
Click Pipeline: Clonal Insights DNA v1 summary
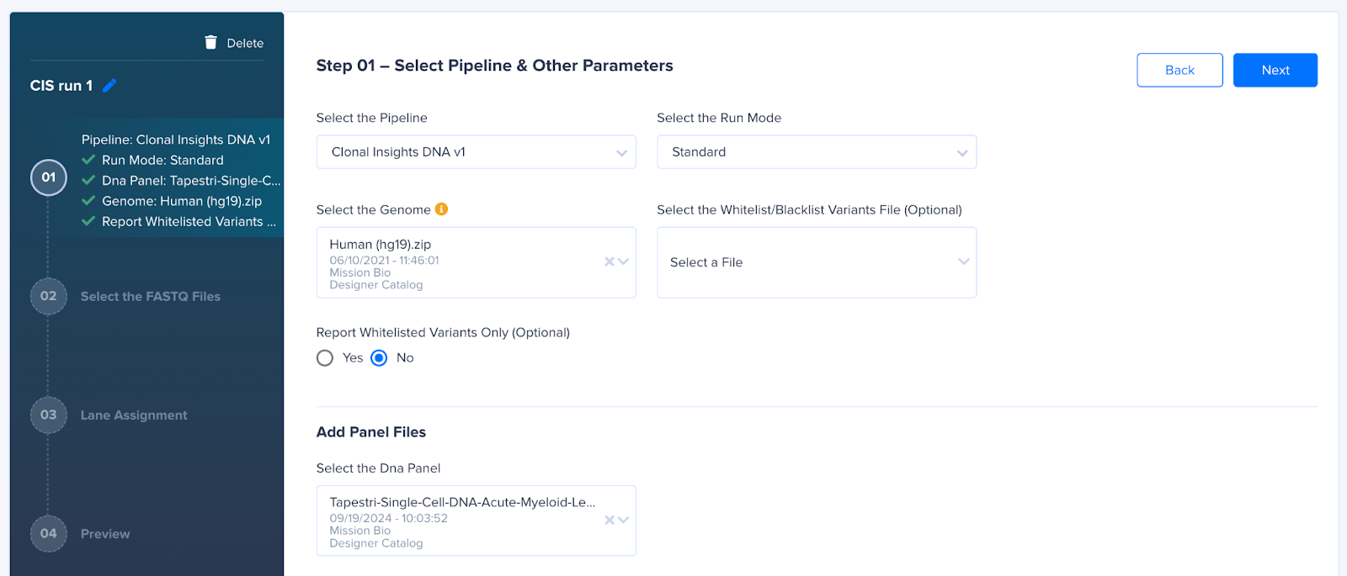tap(176, 140)
